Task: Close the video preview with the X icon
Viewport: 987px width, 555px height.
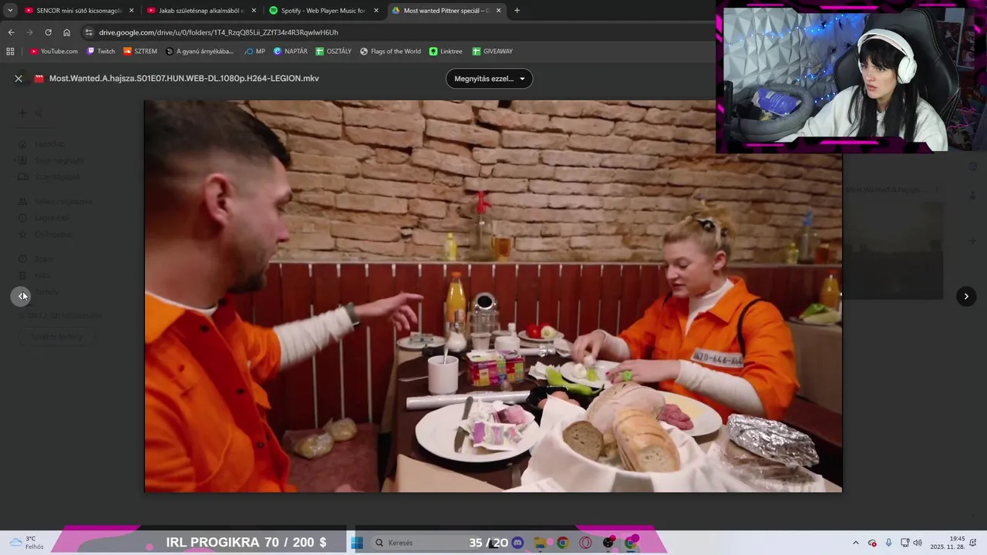Action: click(19, 78)
